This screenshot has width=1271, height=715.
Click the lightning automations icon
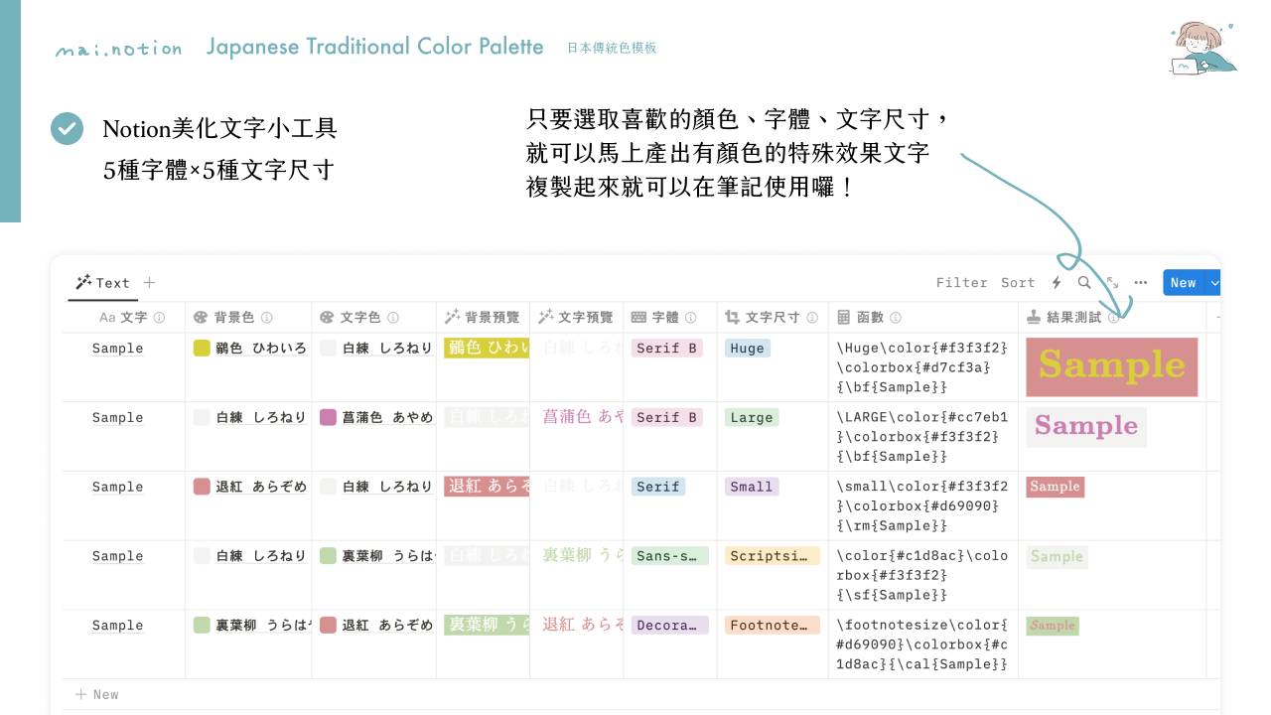click(x=1058, y=283)
